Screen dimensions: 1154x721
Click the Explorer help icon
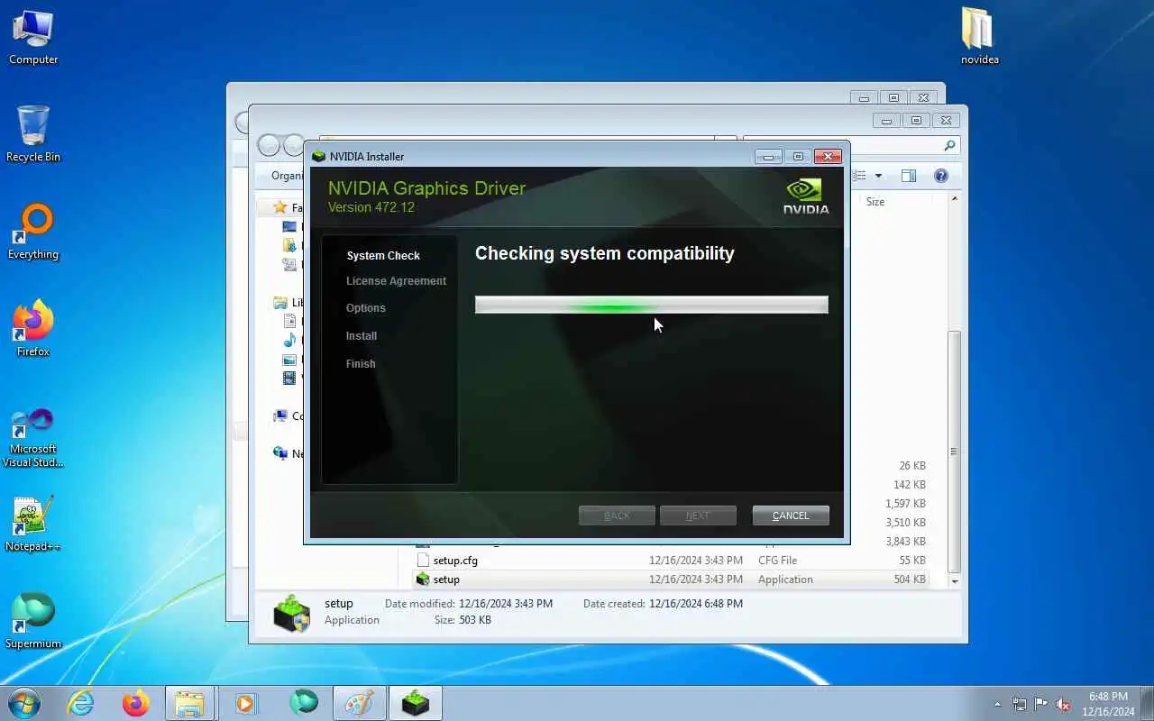click(941, 176)
